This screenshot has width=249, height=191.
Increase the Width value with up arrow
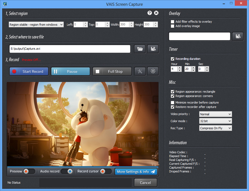tap(132, 23)
